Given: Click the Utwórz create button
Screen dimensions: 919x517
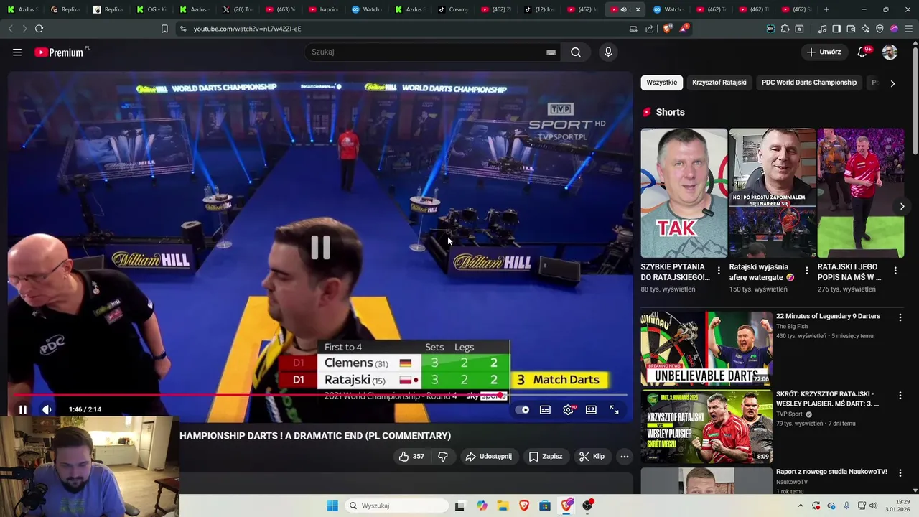Looking at the screenshot, I should pyautogui.click(x=824, y=52).
